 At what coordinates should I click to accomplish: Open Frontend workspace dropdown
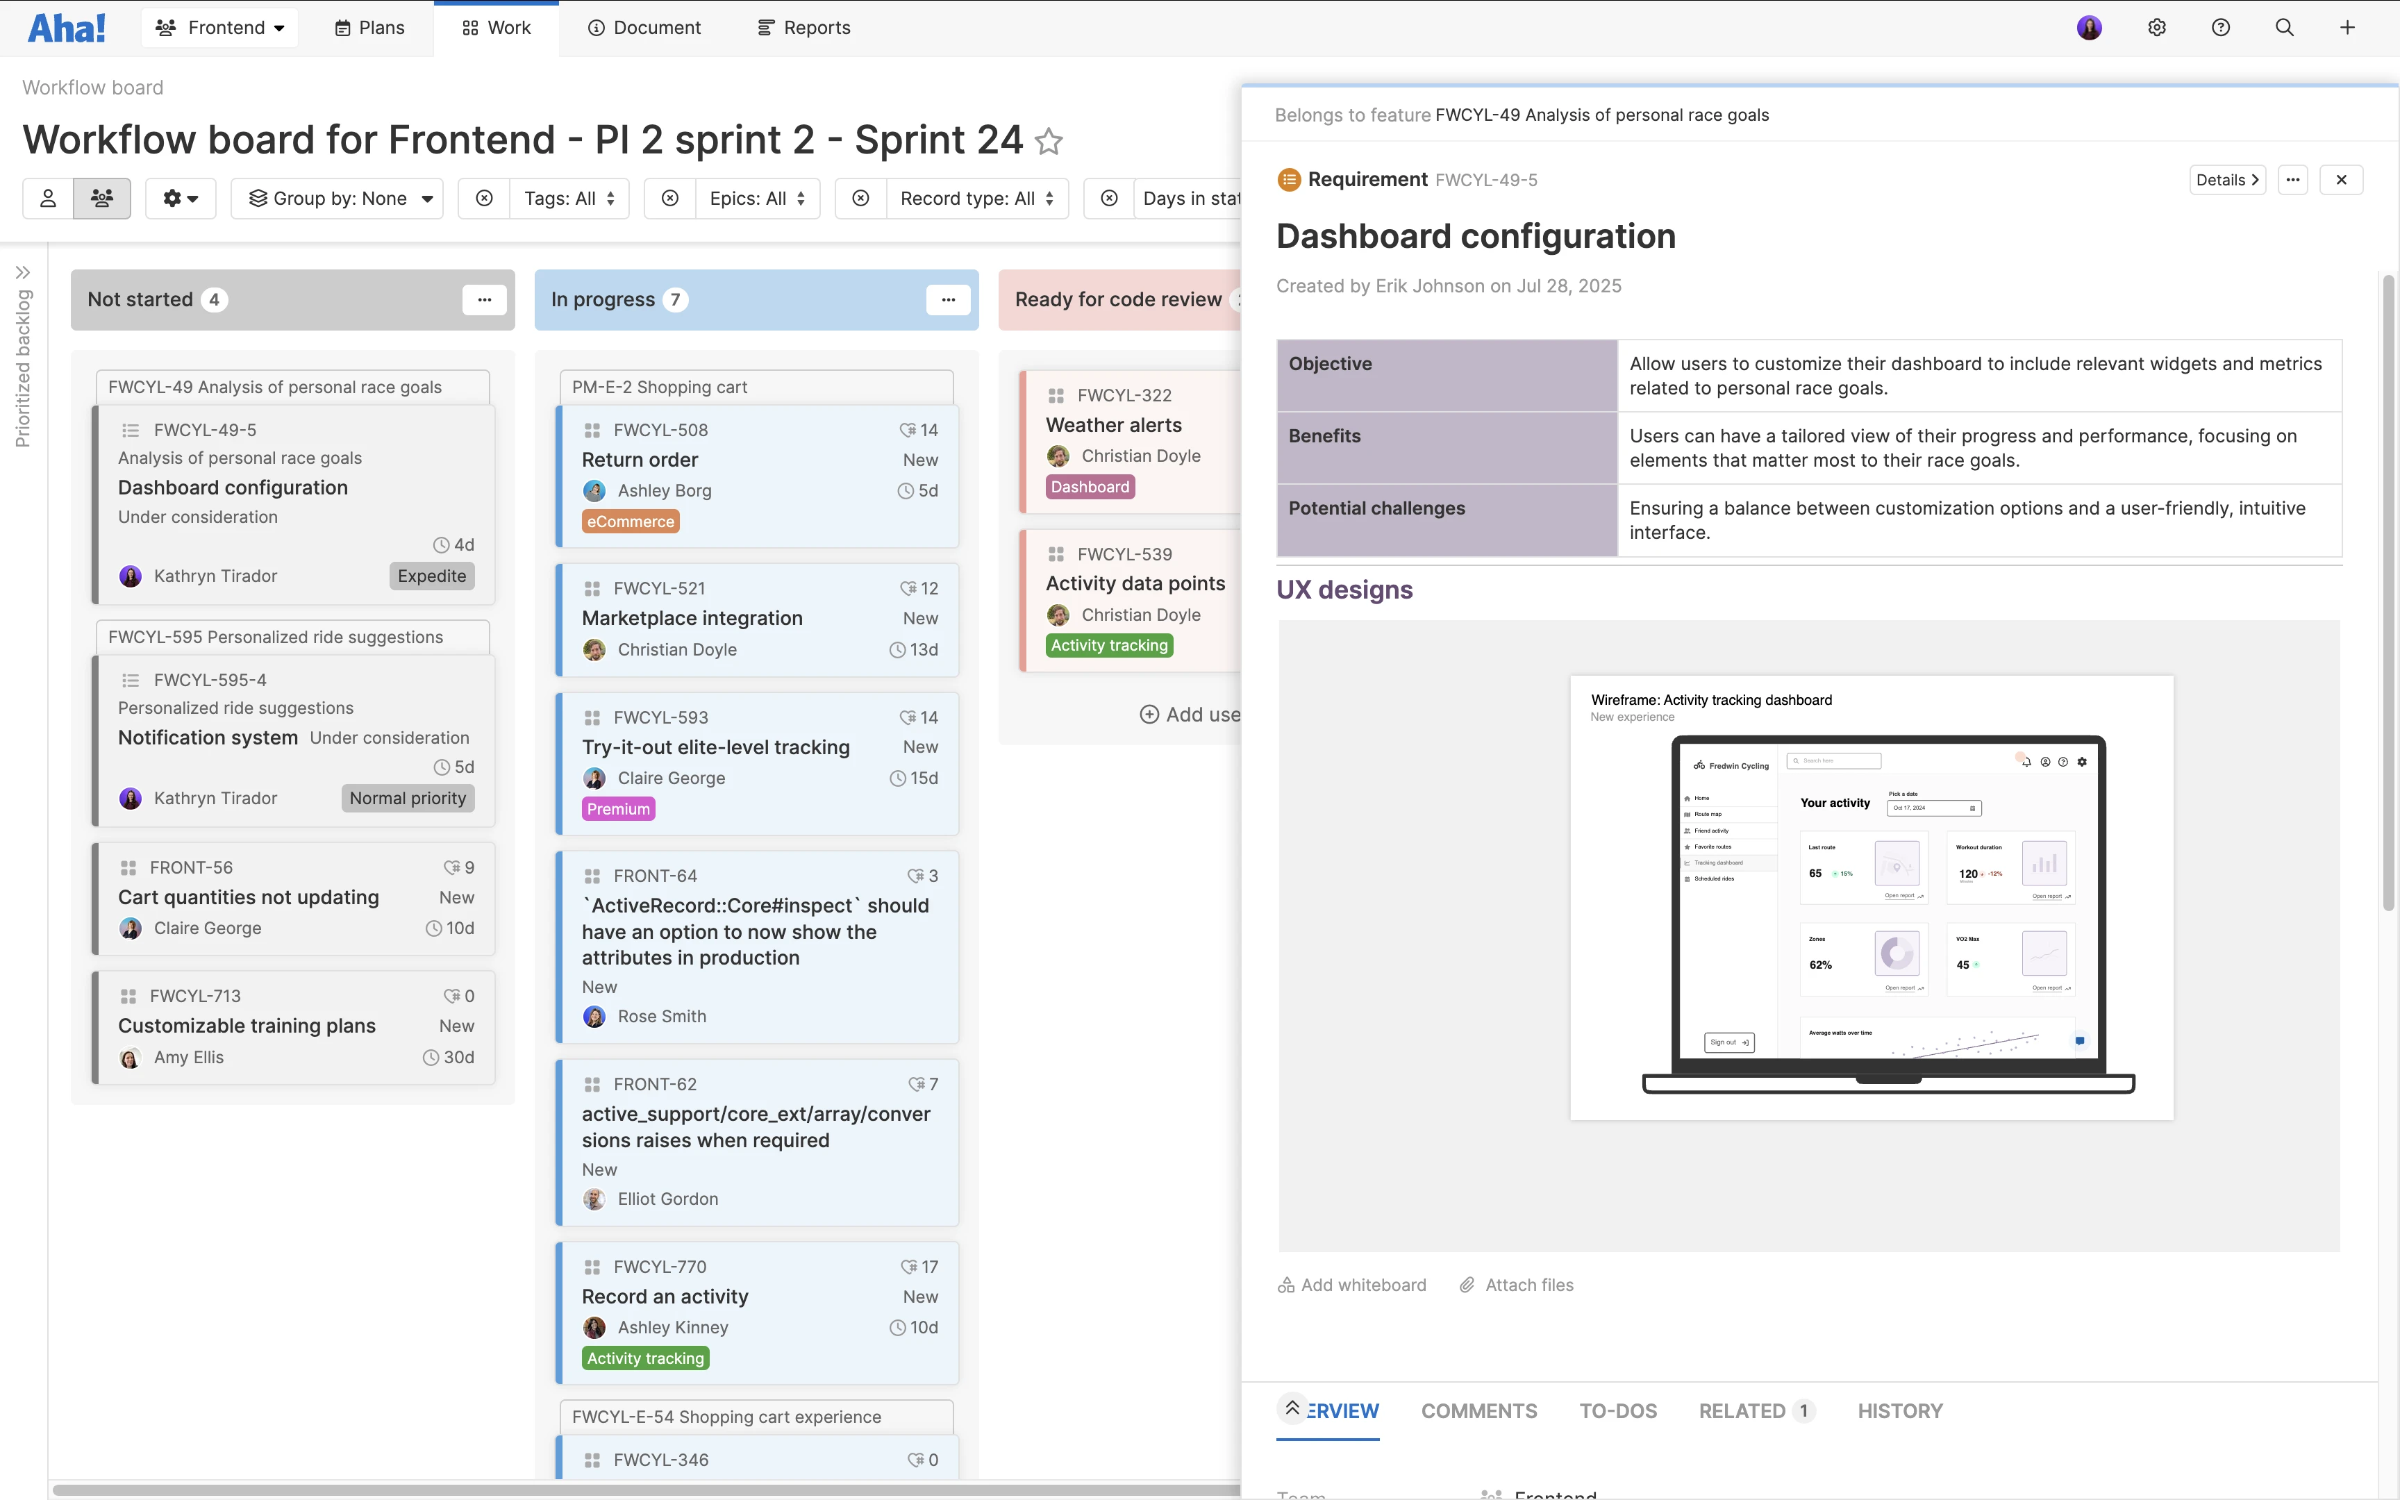tap(220, 28)
